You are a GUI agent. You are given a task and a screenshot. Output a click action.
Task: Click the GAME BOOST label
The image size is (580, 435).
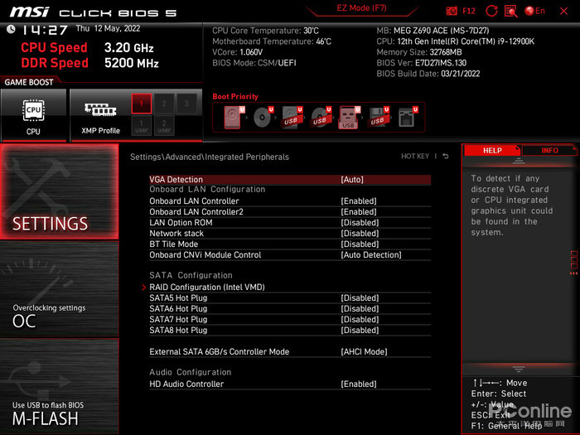(x=29, y=82)
